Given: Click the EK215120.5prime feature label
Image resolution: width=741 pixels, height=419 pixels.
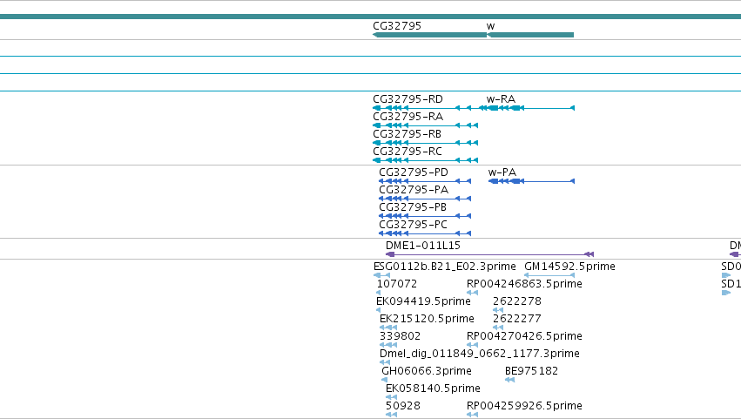Looking at the screenshot, I should point(427,319).
